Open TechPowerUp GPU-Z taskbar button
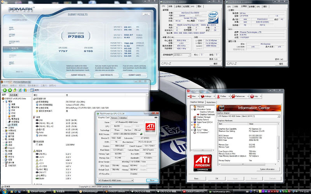This screenshot has height=194, width=311. pyautogui.click(x=220, y=191)
